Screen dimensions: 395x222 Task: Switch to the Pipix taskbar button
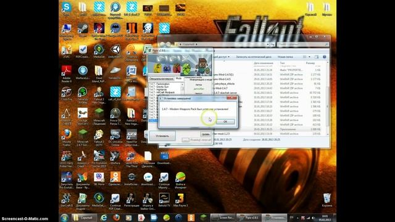pos(249,218)
